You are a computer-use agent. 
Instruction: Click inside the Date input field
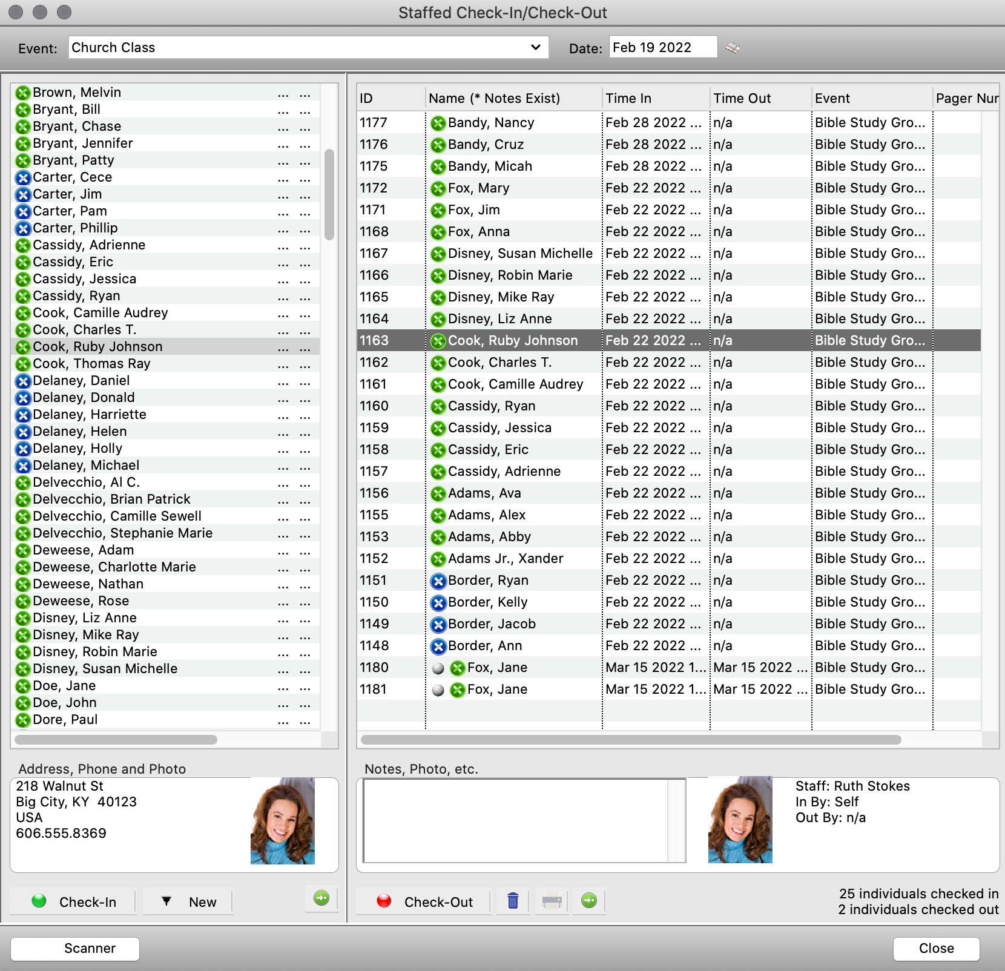662,47
